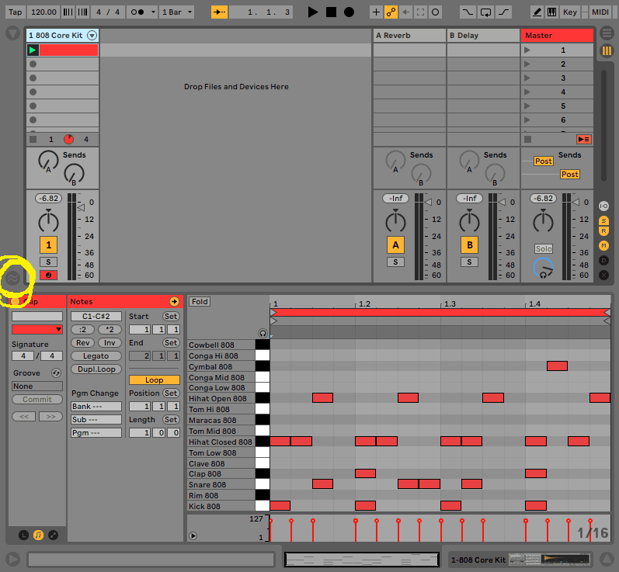Toggle the Follow arrow button
The width and height of the screenshot is (619, 572).
click(x=219, y=12)
